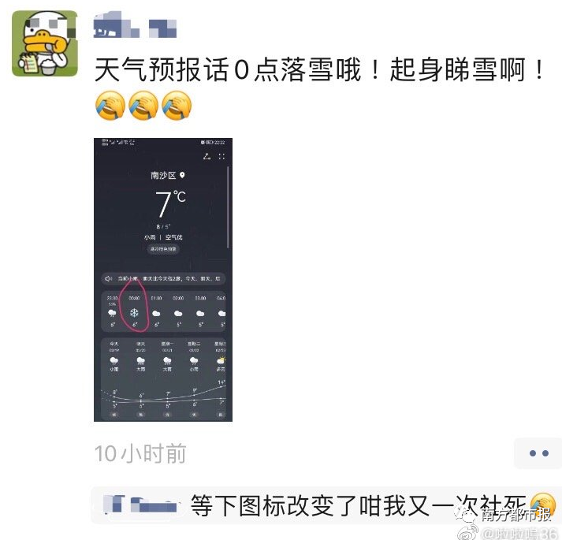
Task: Open the poster's duck avatar
Action: tap(45, 43)
